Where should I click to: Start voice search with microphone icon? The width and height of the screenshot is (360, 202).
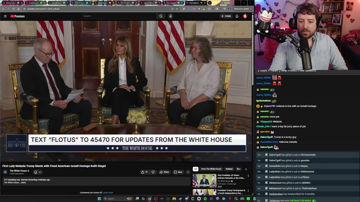170,16
